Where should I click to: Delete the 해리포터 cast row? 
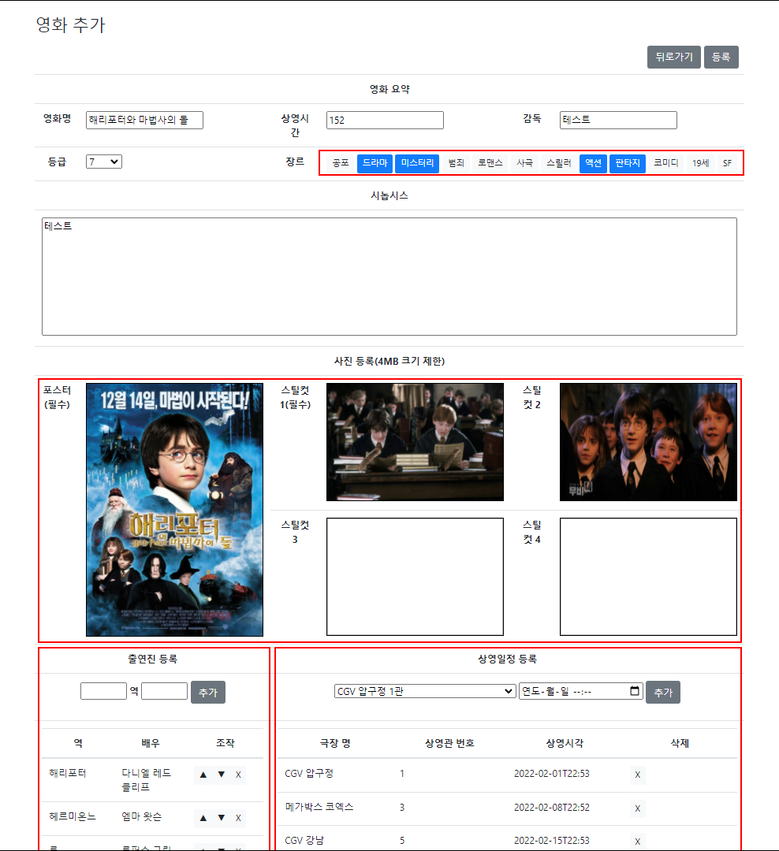[238, 775]
